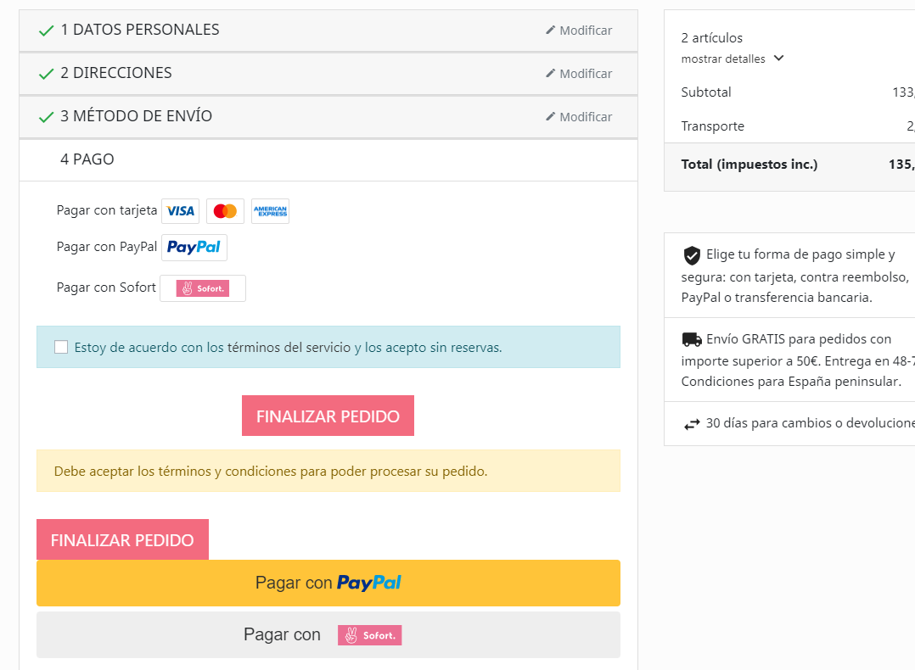Click the centered Finalizar Pedido button

(x=328, y=416)
